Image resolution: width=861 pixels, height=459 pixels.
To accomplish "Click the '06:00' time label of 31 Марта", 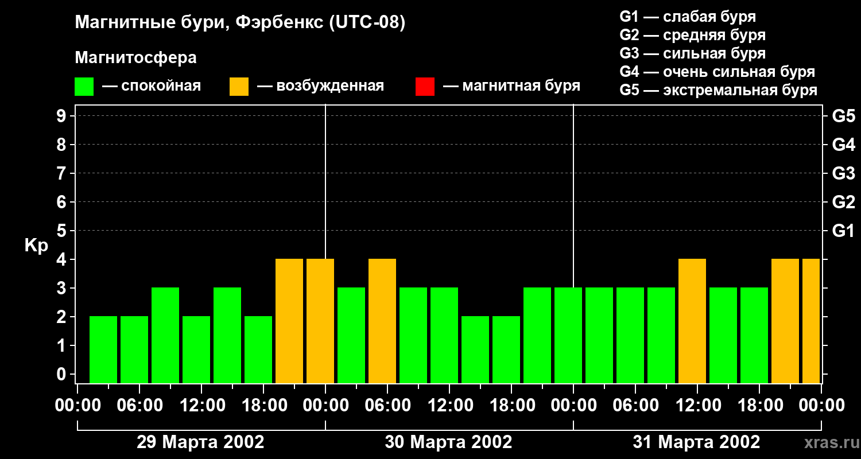I will pos(635,406).
